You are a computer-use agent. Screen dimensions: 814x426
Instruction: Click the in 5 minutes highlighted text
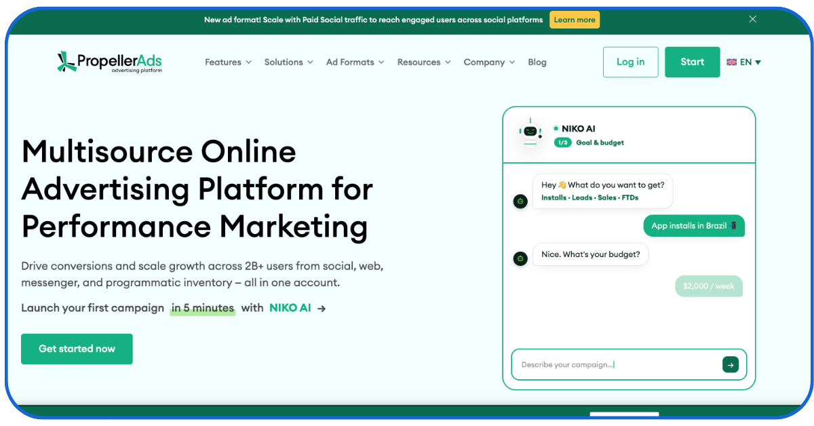[203, 308]
